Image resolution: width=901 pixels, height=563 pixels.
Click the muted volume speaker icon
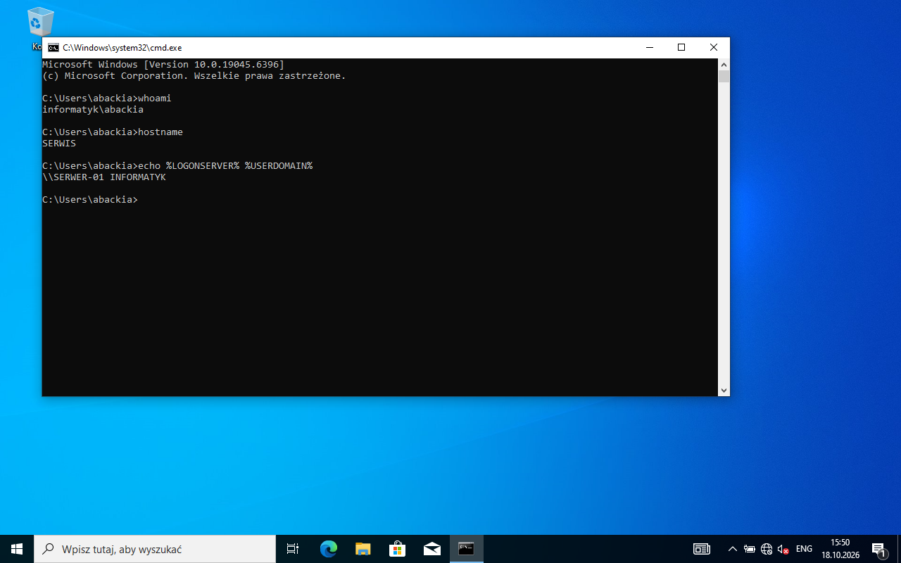783,549
